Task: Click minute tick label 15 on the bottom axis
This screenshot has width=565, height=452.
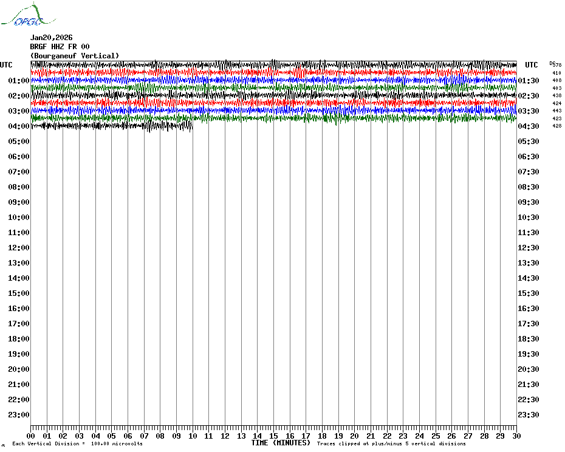Action: [x=273, y=436]
